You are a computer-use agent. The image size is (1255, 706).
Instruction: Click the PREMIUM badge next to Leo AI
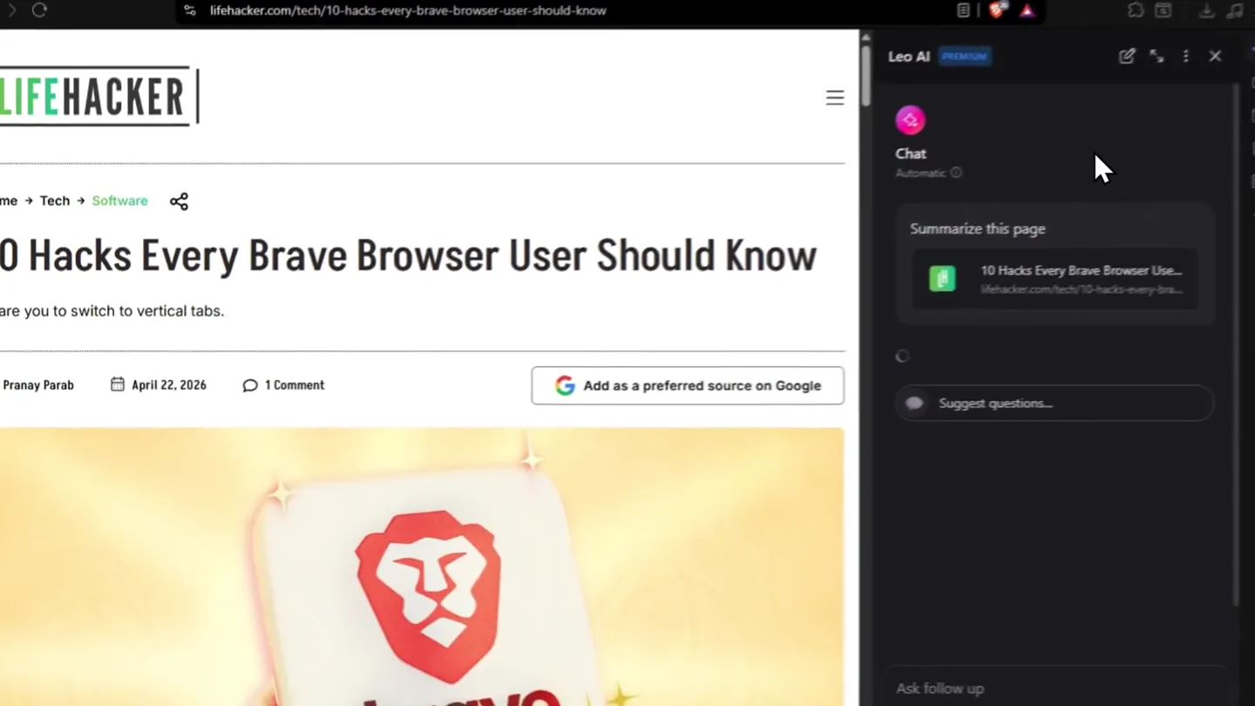964,57
